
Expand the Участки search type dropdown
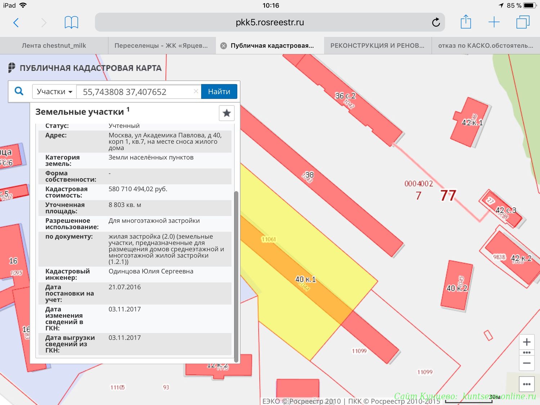54,92
